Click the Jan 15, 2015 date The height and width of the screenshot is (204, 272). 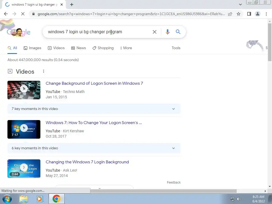(56, 97)
